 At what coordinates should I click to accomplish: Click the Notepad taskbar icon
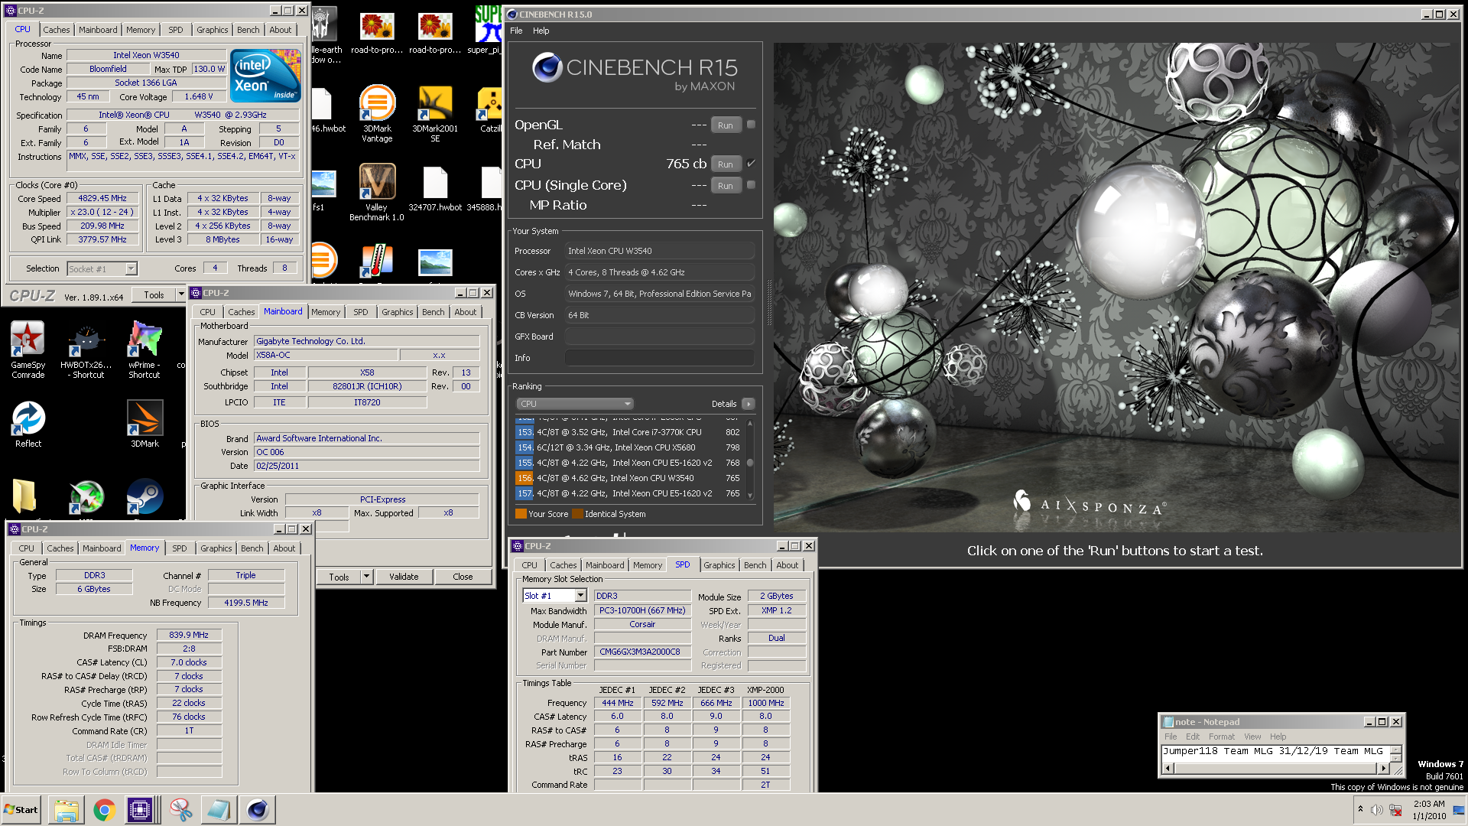click(219, 810)
